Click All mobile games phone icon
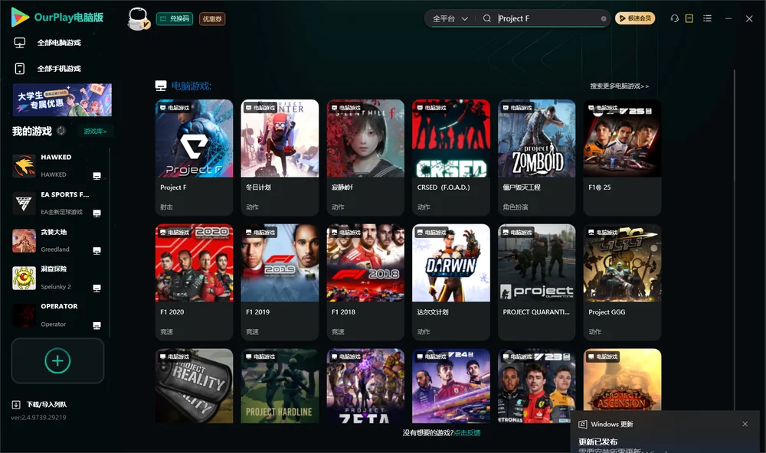 (x=20, y=69)
